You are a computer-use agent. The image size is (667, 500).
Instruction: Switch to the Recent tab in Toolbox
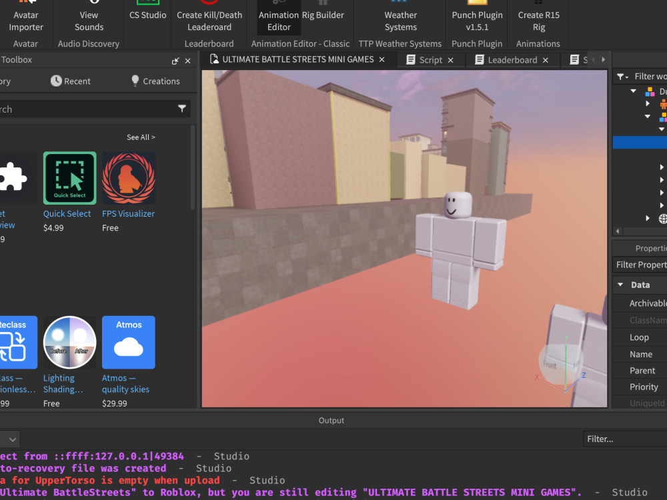point(71,81)
